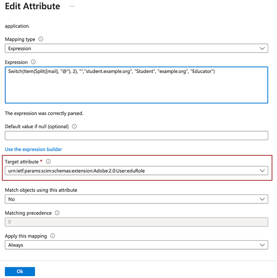Viewport: 277px width, 278px height.
Task: Expand the Apply this mapping dropdown showing Always
Action: 136,245
